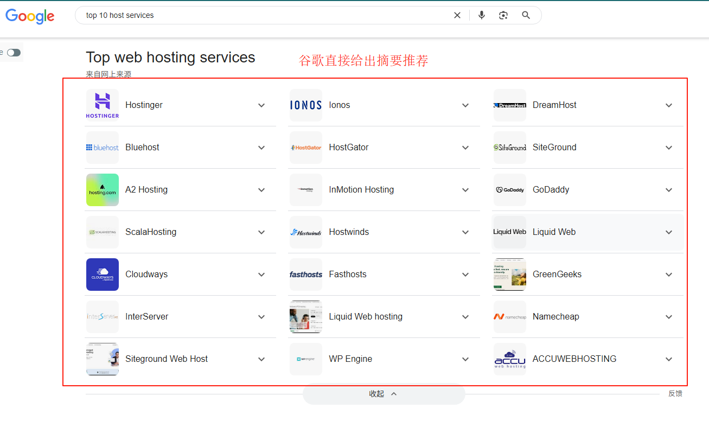Expand details for WP Engine
This screenshot has height=421, width=709.
click(x=465, y=359)
